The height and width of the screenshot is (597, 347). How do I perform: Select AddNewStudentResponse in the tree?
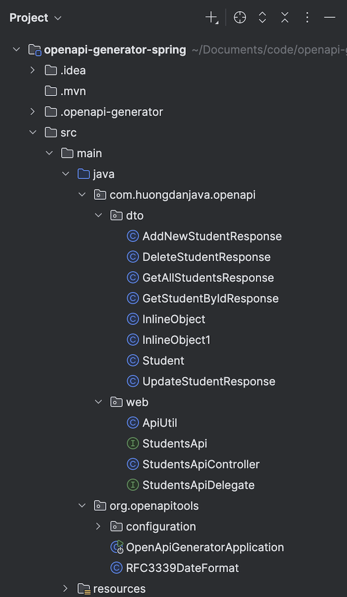(x=212, y=236)
